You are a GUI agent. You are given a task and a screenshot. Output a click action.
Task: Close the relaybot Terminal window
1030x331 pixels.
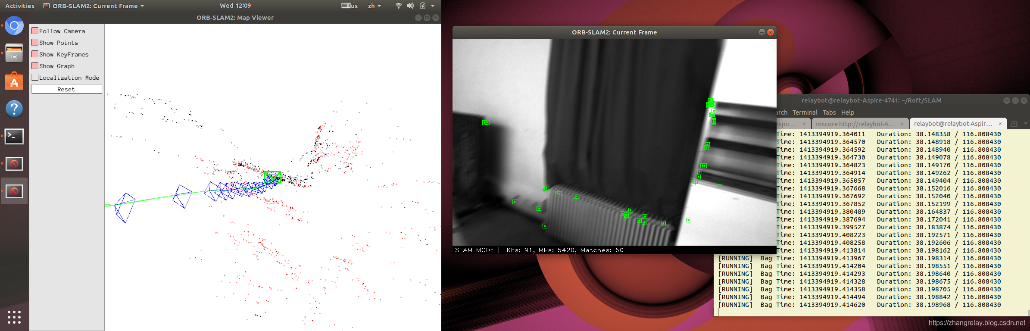pyautogui.click(x=1024, y=100)
